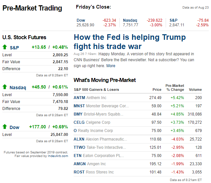Click the green up arrow beside S&P futures
This screenshot has height=183, width=211.
pos(5,47)
